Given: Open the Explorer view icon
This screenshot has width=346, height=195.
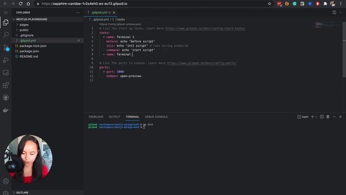Looking at the screenshot, I should 6,22.
